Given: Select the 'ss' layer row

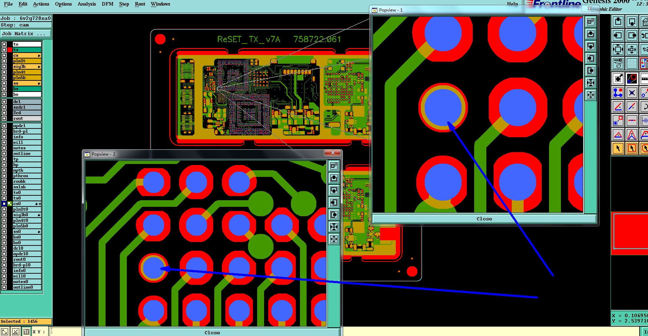Looking at the screenshot, I should (27, 83).
